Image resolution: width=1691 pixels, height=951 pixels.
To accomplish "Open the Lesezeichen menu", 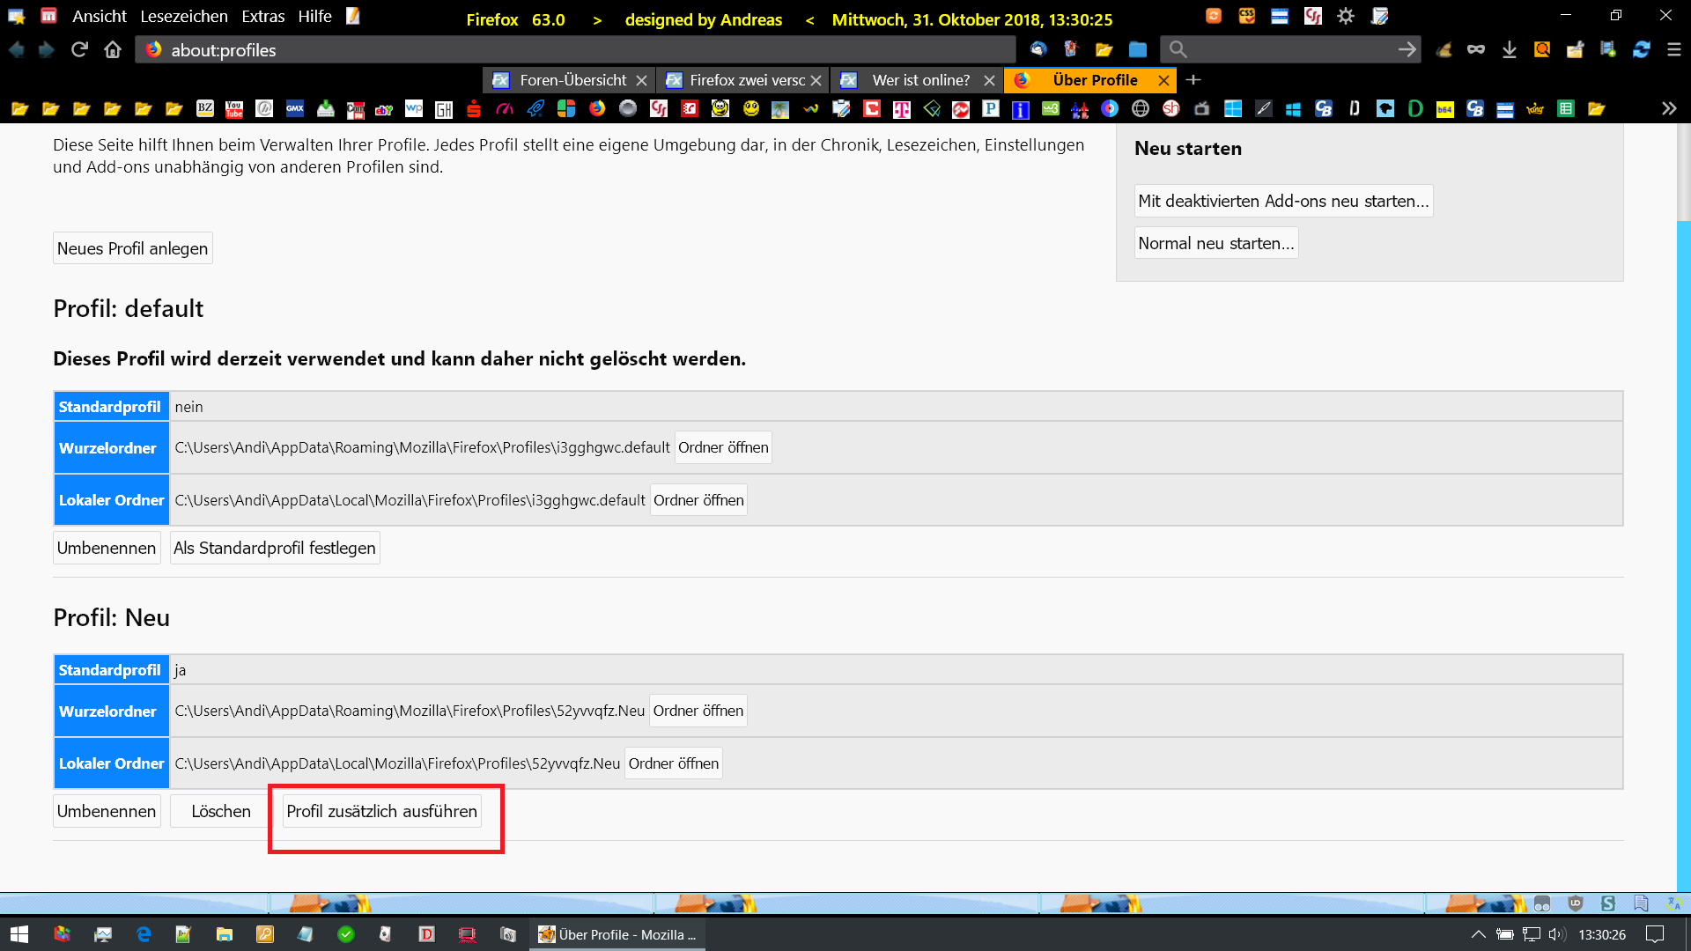I will tap(183, 17).
